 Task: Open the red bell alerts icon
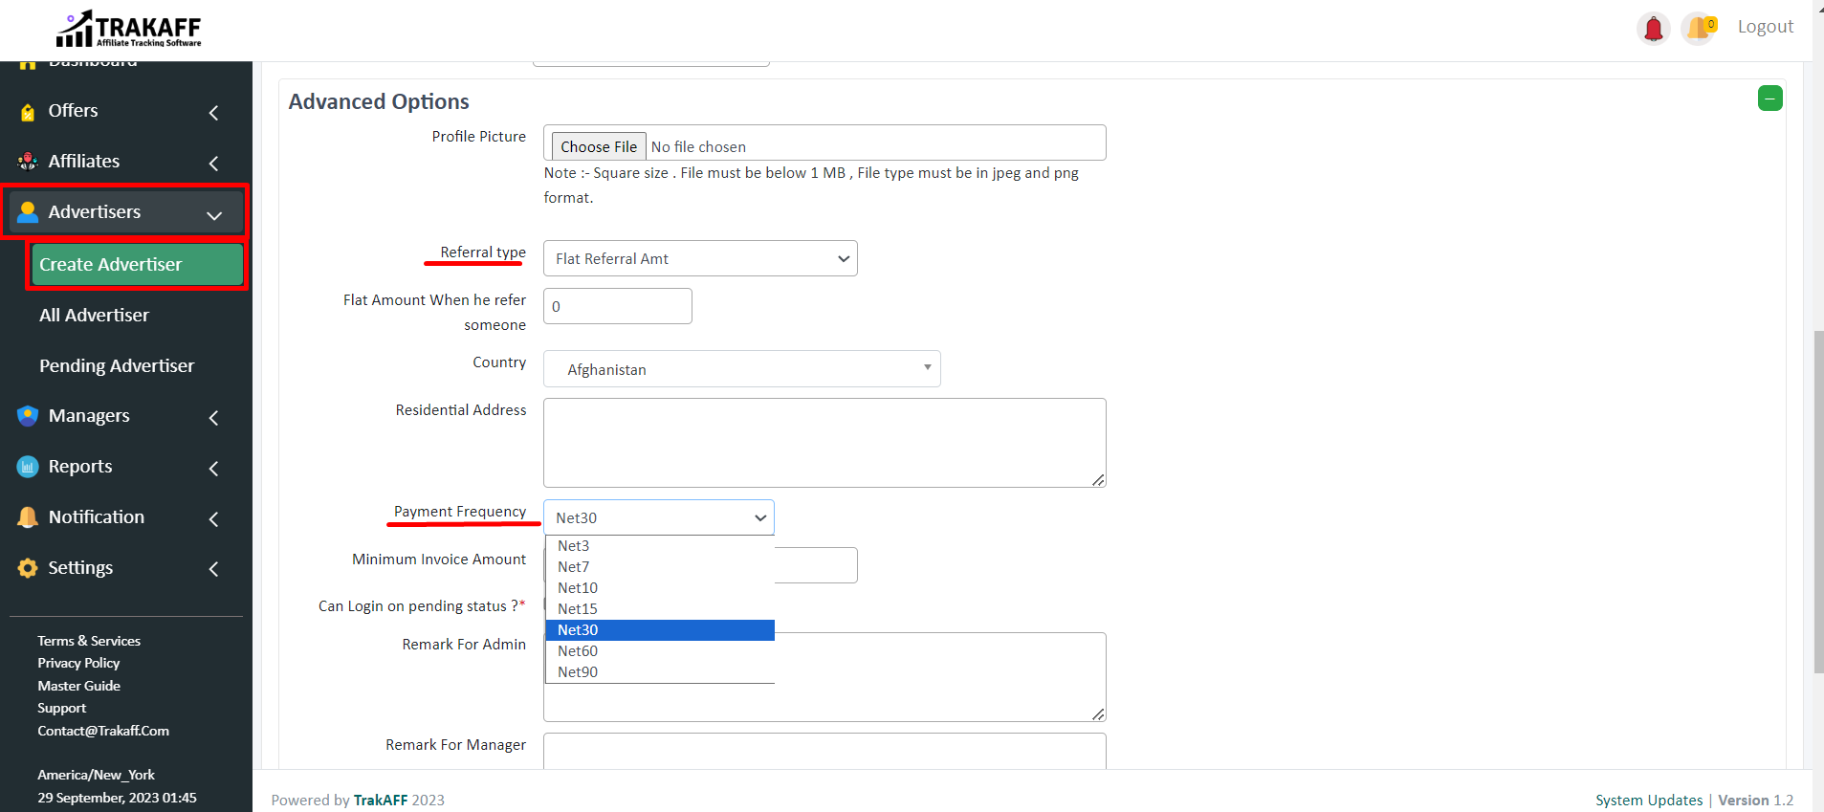point(1653,29)
